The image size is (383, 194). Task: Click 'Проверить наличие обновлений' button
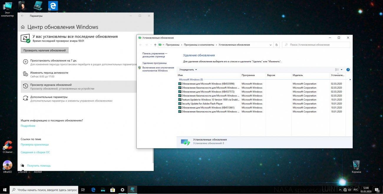point(44,50)
